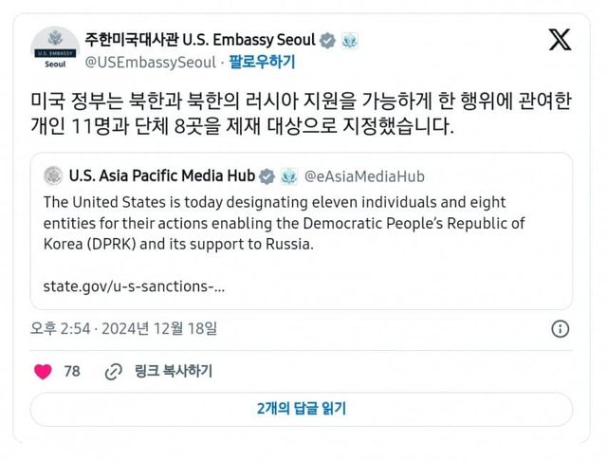607x461 pixels.
Task: Open the @eAsiaMediaHub handle
Action: click(363, 175)
